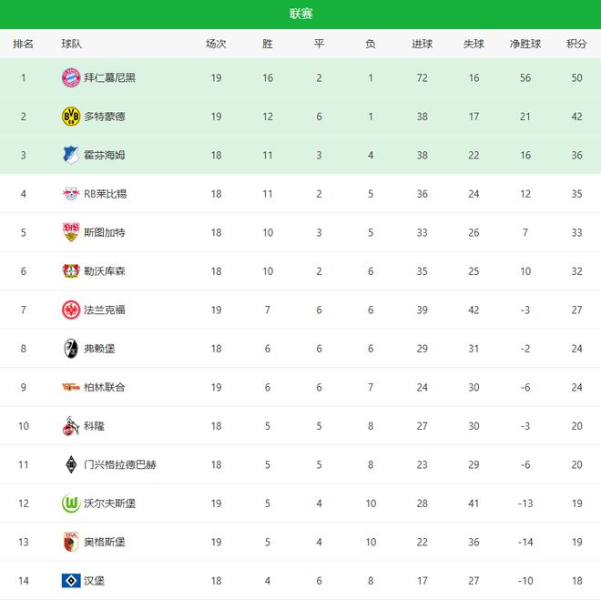601x600 pixels.
Task: Open the Wolfsburg green W logo
Action: (x=71, y=503)
